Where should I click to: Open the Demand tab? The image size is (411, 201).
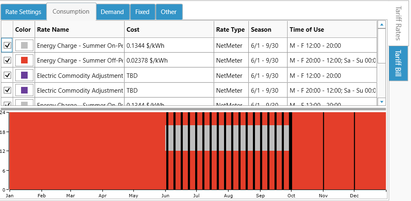(x=112, y=12)
